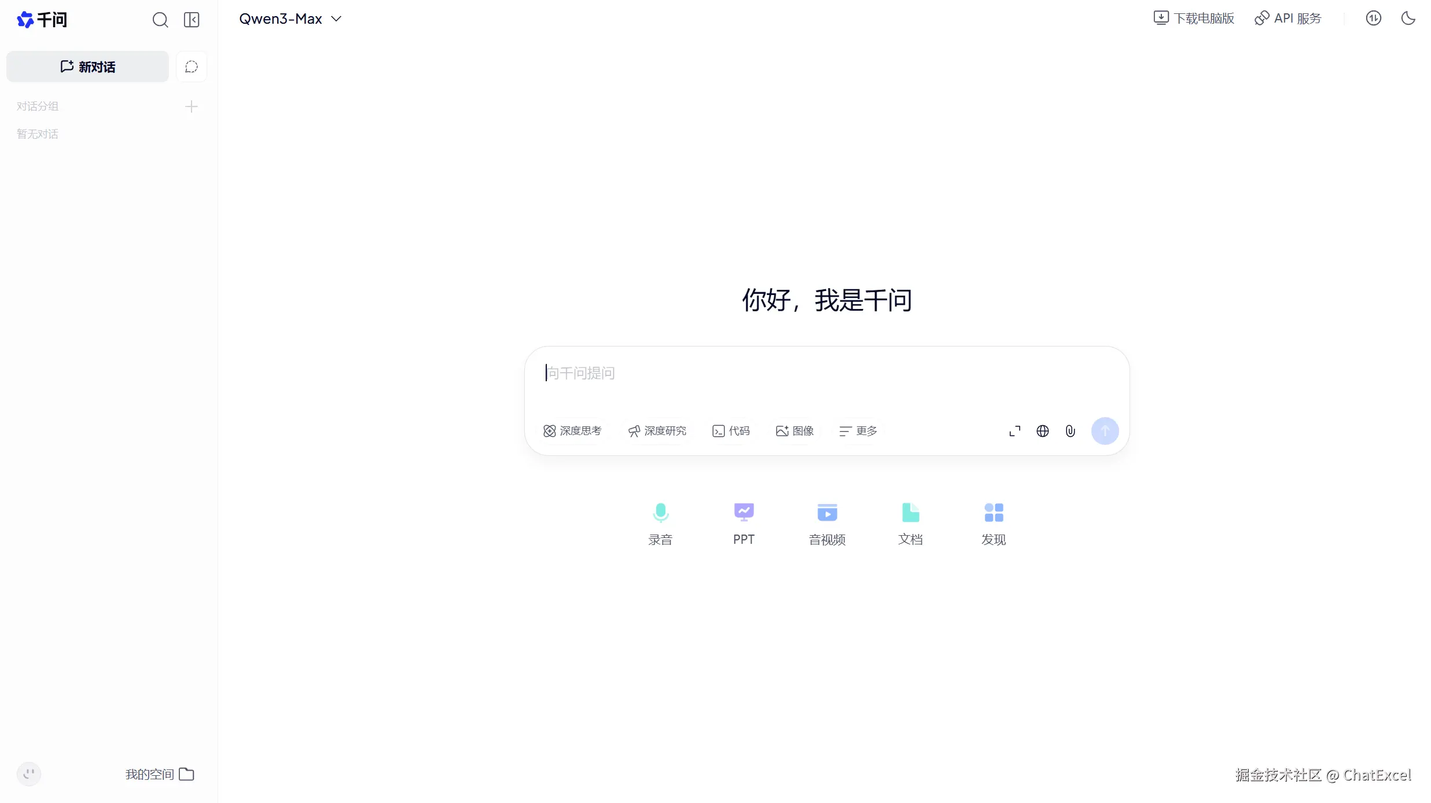Image resolution: width=1431 pixels, height=803 pixels.
Task: Open the temporary chat bubble icon
Action: coord(192,67)
